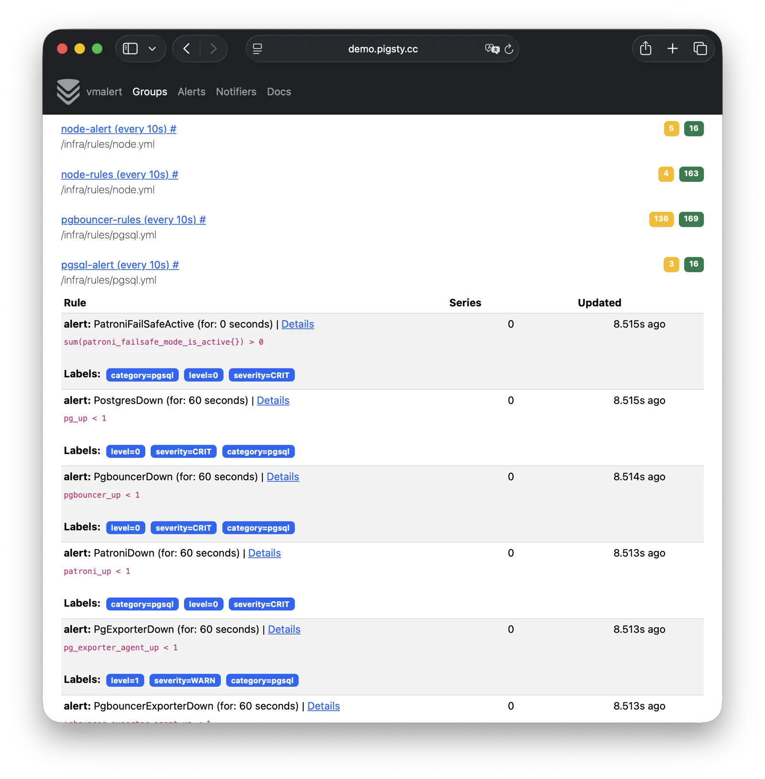The image size is (765, 779).
Task: Collapse the pgsql-alert group
Action: pos(120,265)
